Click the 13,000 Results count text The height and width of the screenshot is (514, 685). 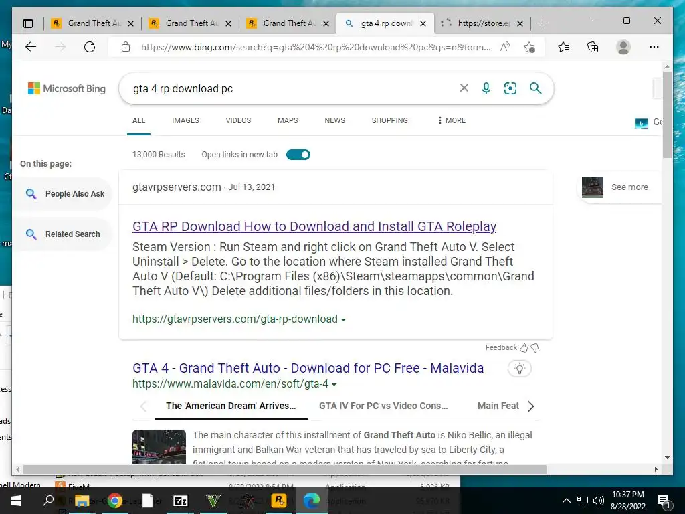tap(159, 155)
